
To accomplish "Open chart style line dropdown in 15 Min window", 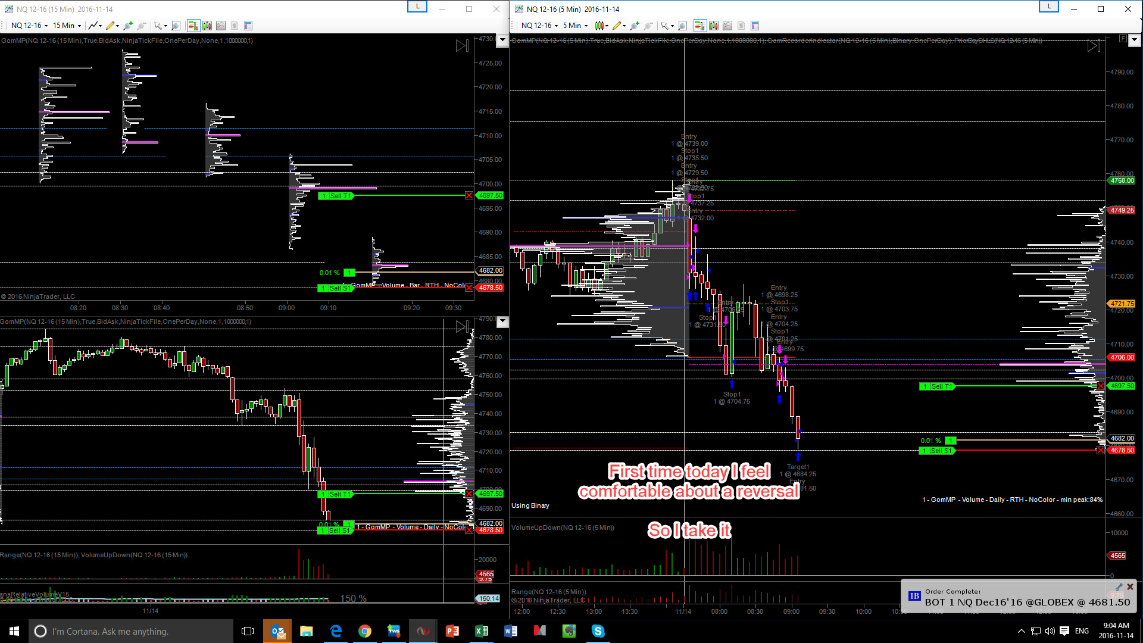I will [x=95, y=26].
